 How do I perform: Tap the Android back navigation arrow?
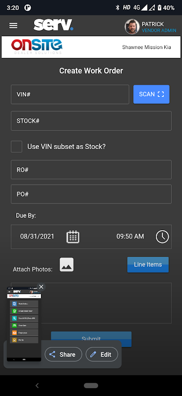[37, 386]
